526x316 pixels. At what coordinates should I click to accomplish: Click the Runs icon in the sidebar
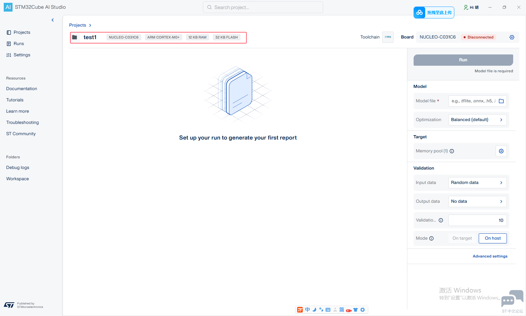pyautogui.click(x=9, y=44)
